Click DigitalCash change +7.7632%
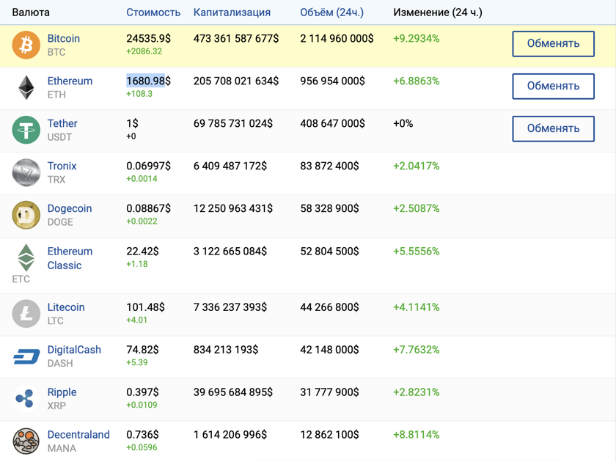This screenshot has width=616, height=462. pyautogui.click(x=417, y=350)
